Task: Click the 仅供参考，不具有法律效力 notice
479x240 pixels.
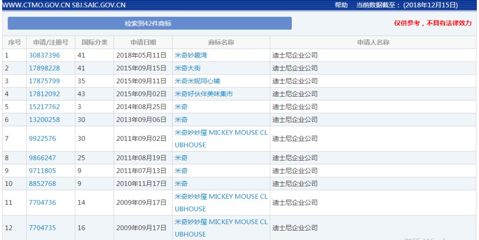Action: tap(432, 23)
